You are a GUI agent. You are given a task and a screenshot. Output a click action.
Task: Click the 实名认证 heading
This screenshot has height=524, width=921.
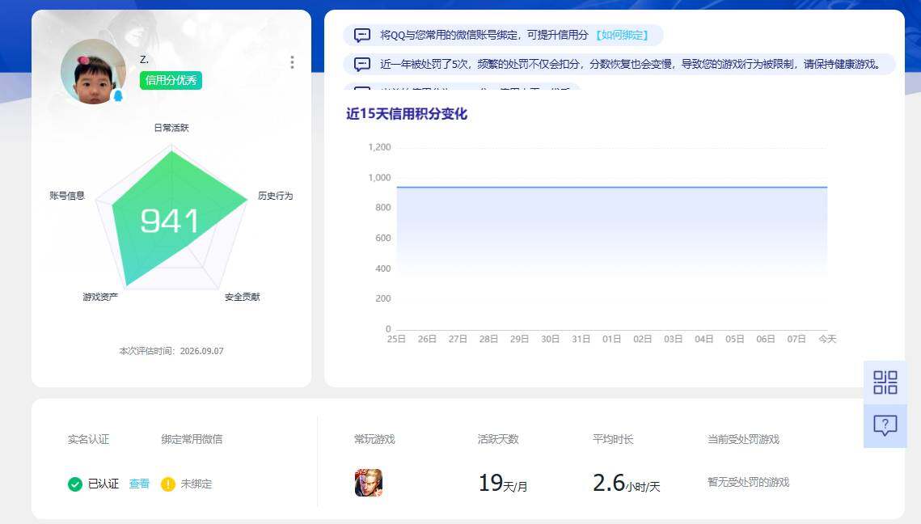click(88, 439)
